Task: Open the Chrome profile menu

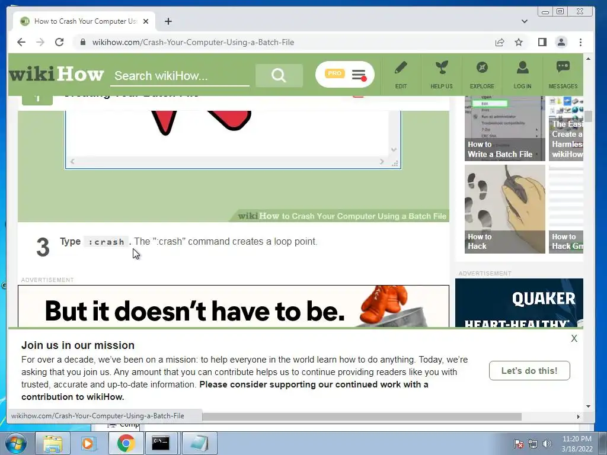Action: pos(561,42)
